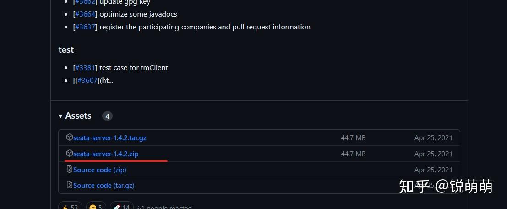This screenshot has width=507, height=209.
Task: Open pull request #3607 link
Action: click(x=87, y=81)
